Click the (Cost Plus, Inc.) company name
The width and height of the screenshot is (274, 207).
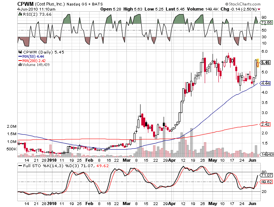tap(50, 4)
